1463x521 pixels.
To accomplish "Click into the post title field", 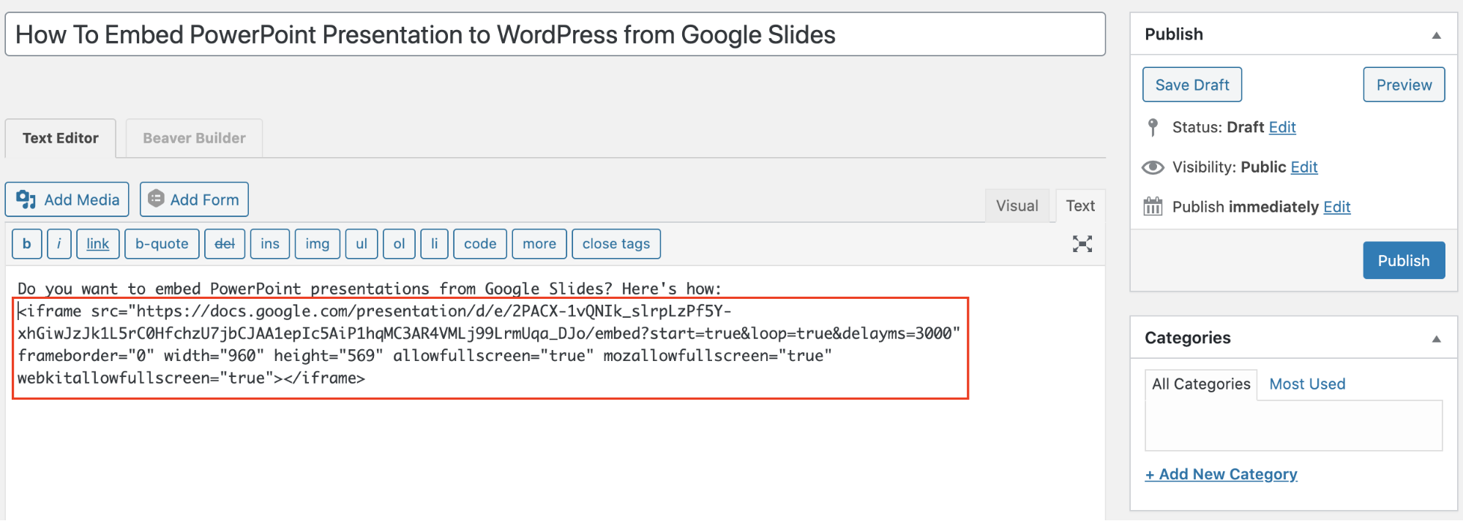I will (554, 34).
